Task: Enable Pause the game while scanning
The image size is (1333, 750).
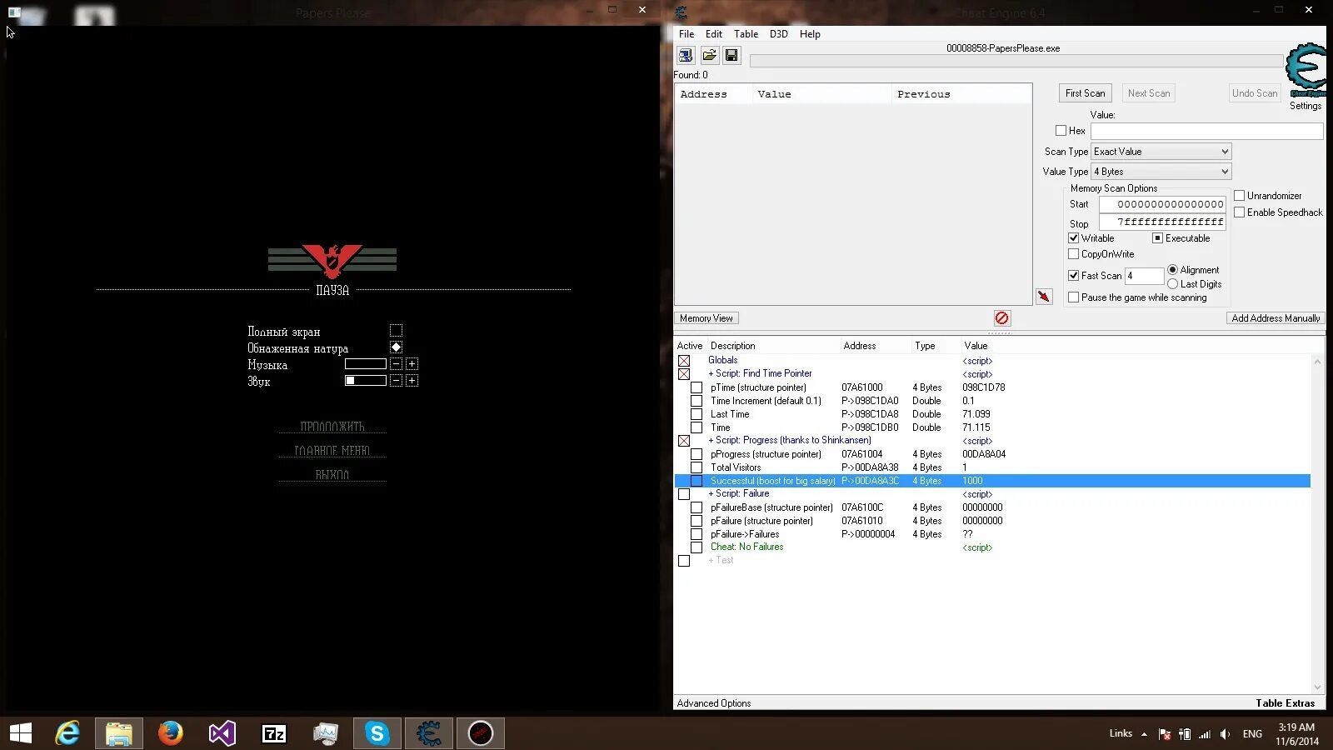Action: pyautogui.click(x=1074, y=297)
